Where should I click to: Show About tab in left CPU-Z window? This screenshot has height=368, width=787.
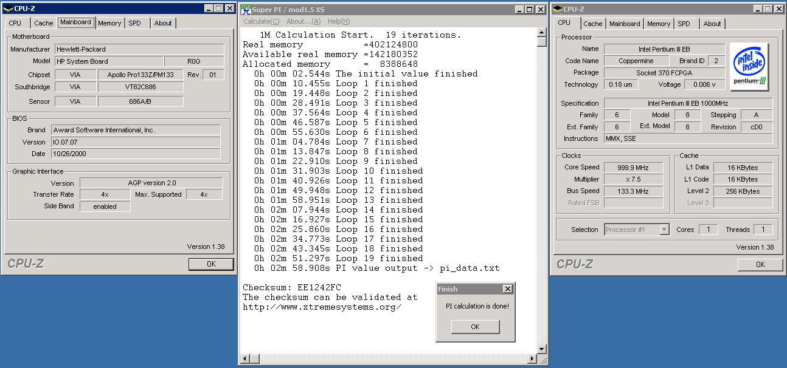[x=162, y=23]
